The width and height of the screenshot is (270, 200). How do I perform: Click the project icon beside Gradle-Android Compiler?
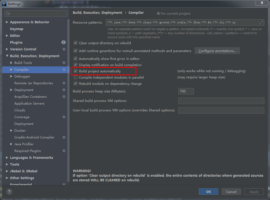[x=64, y=137]
